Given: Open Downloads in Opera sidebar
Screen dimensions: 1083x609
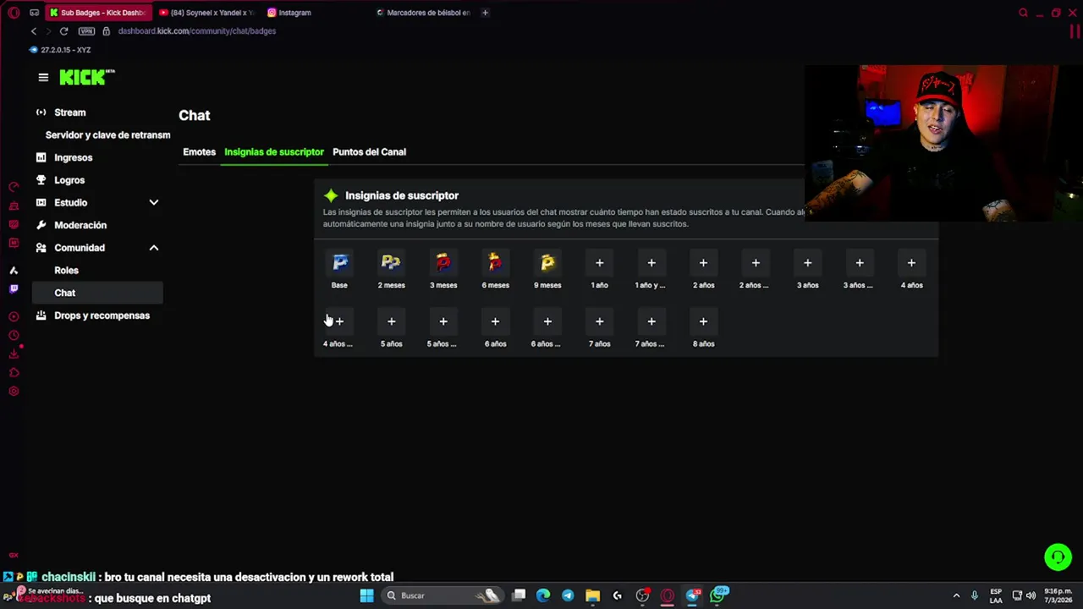Looking at the screenshot, I should pos(14,354).
